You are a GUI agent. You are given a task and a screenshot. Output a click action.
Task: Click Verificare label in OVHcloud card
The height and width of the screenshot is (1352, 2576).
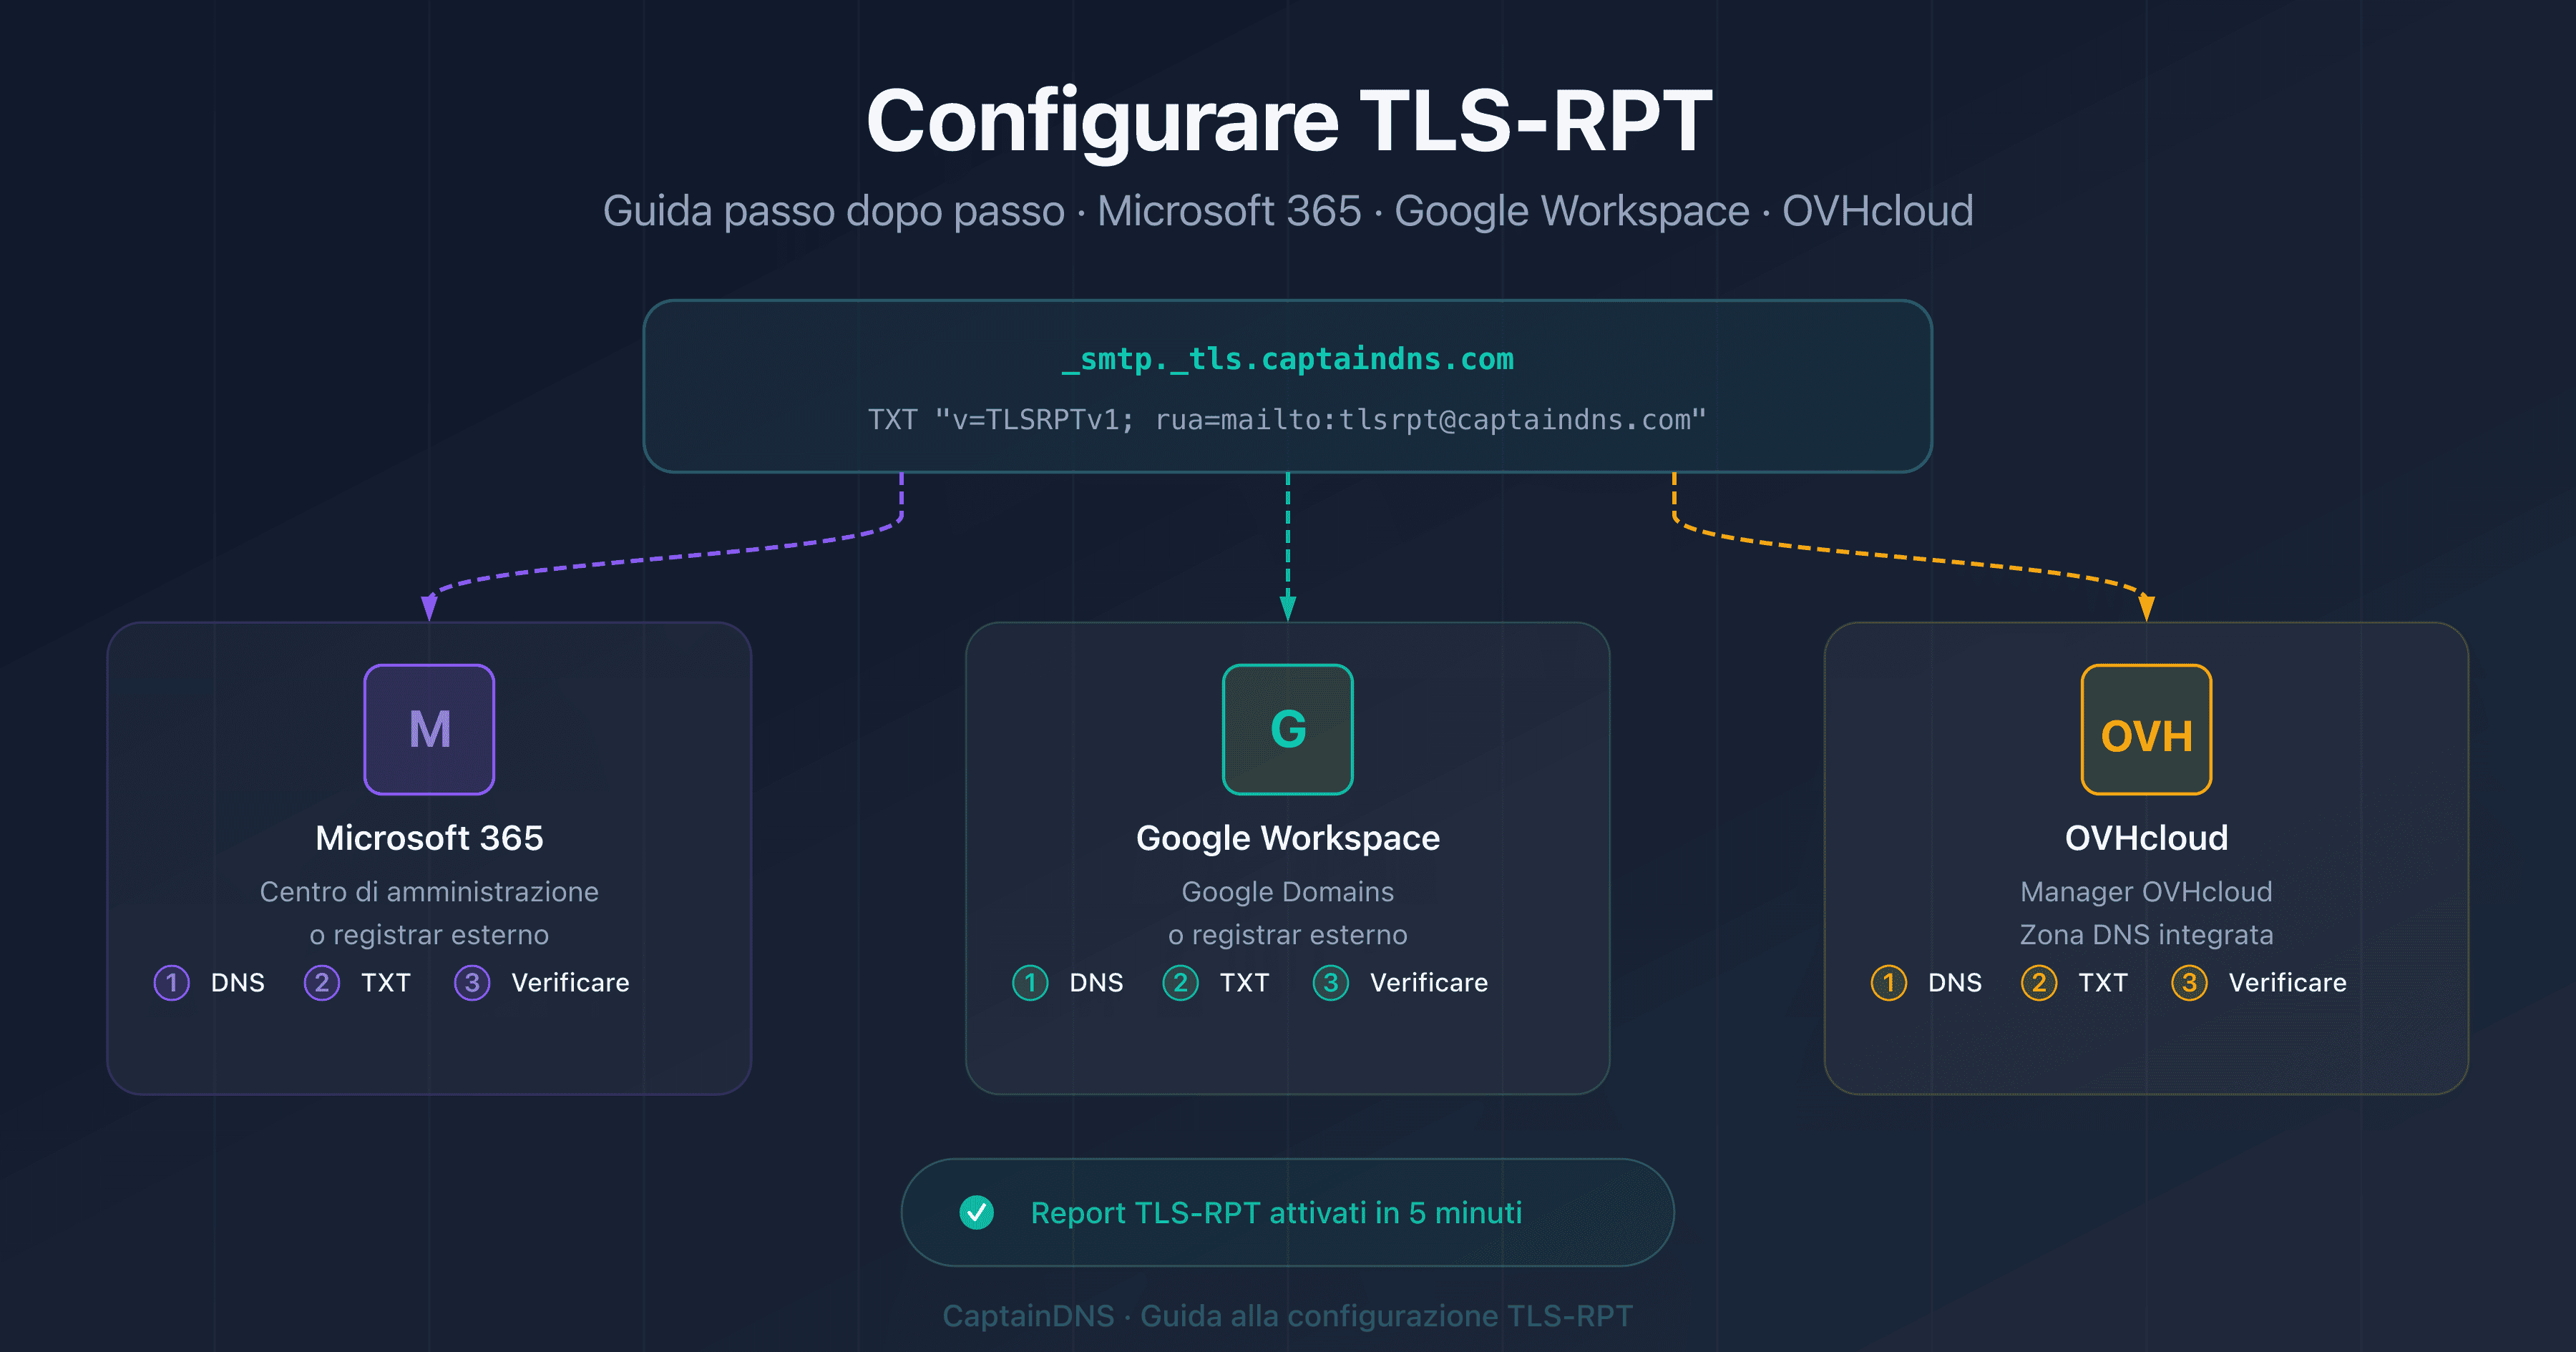click(2288, 983)
